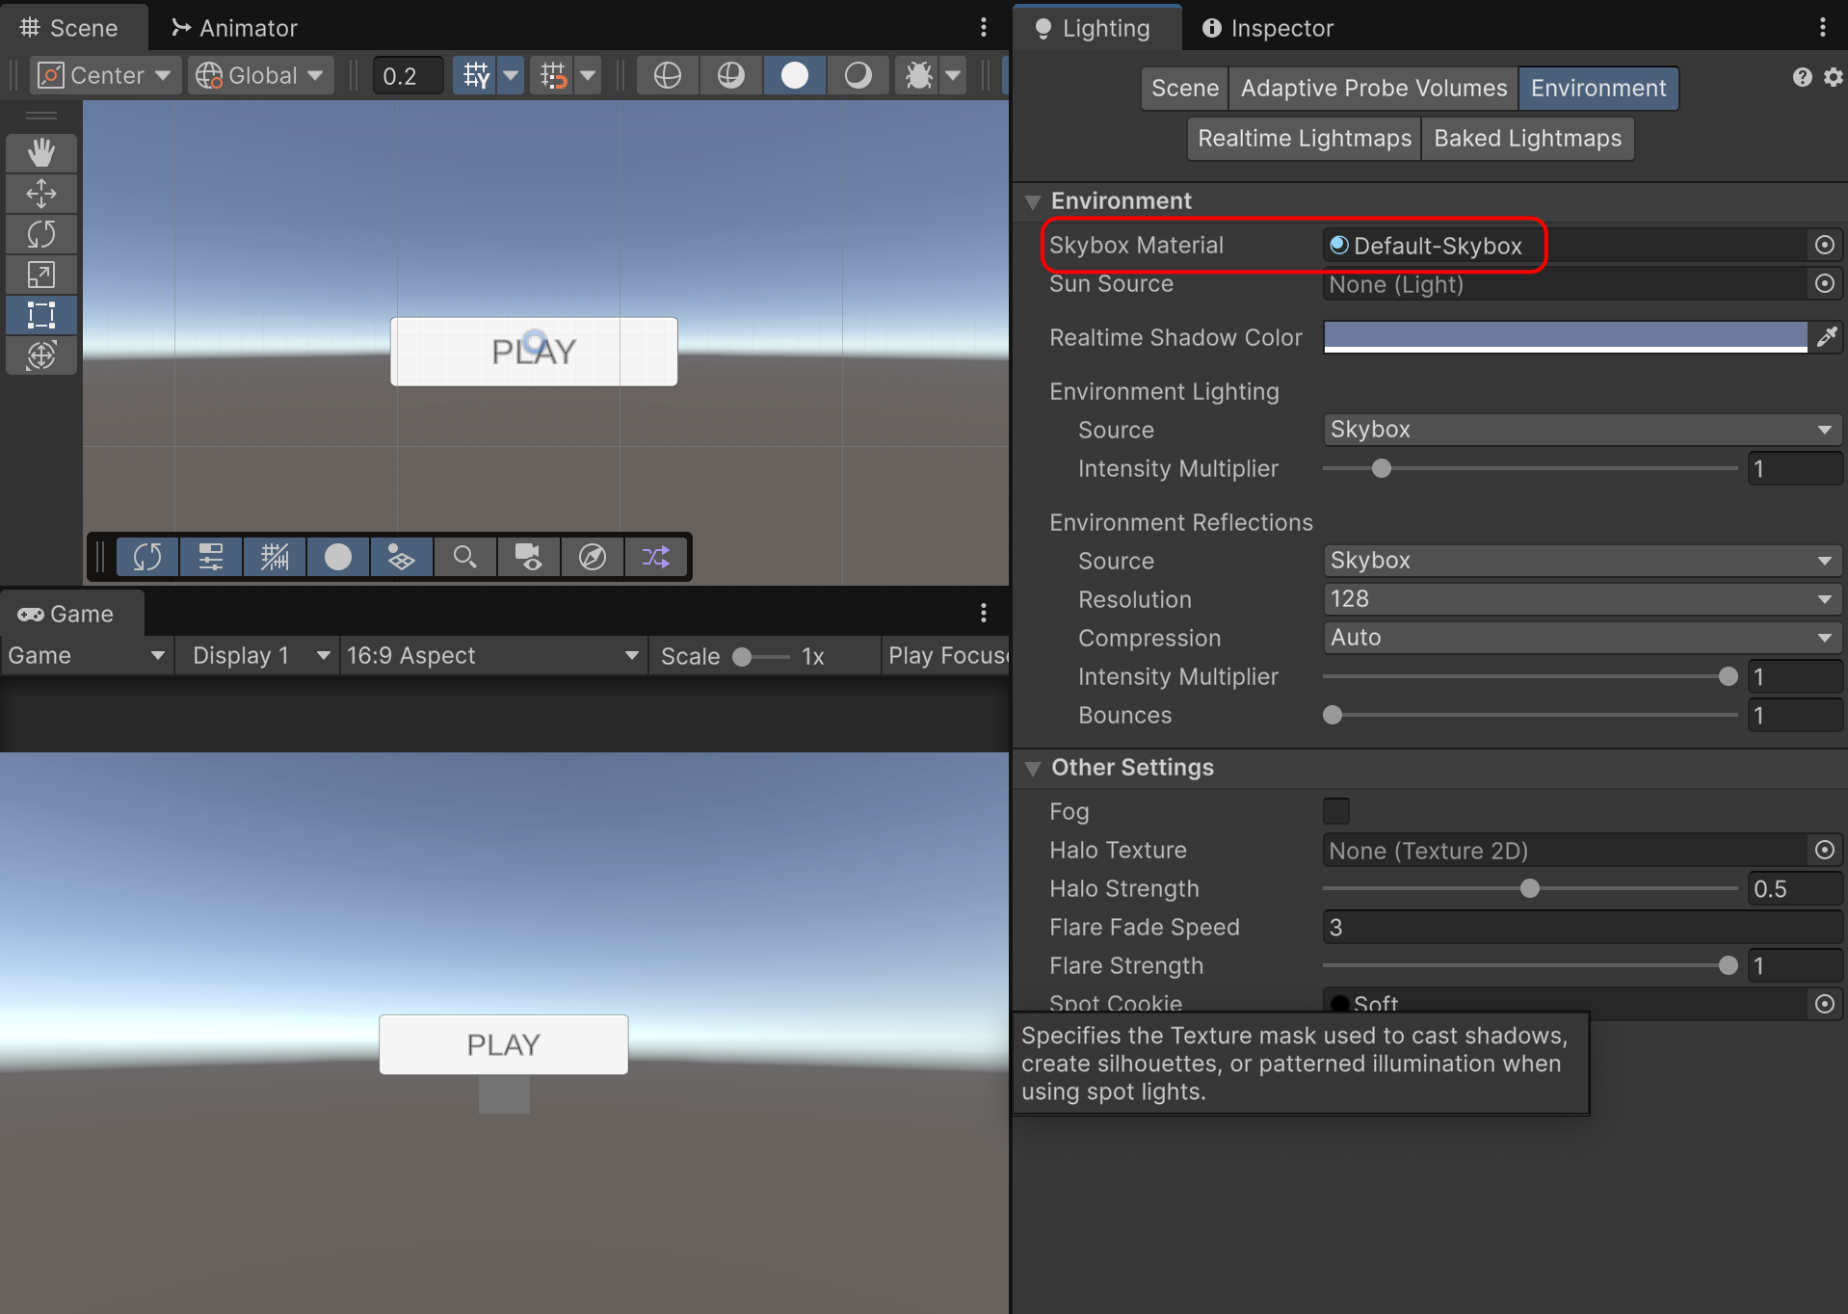Click the compass navigation overlay icon

pos(593,557)
